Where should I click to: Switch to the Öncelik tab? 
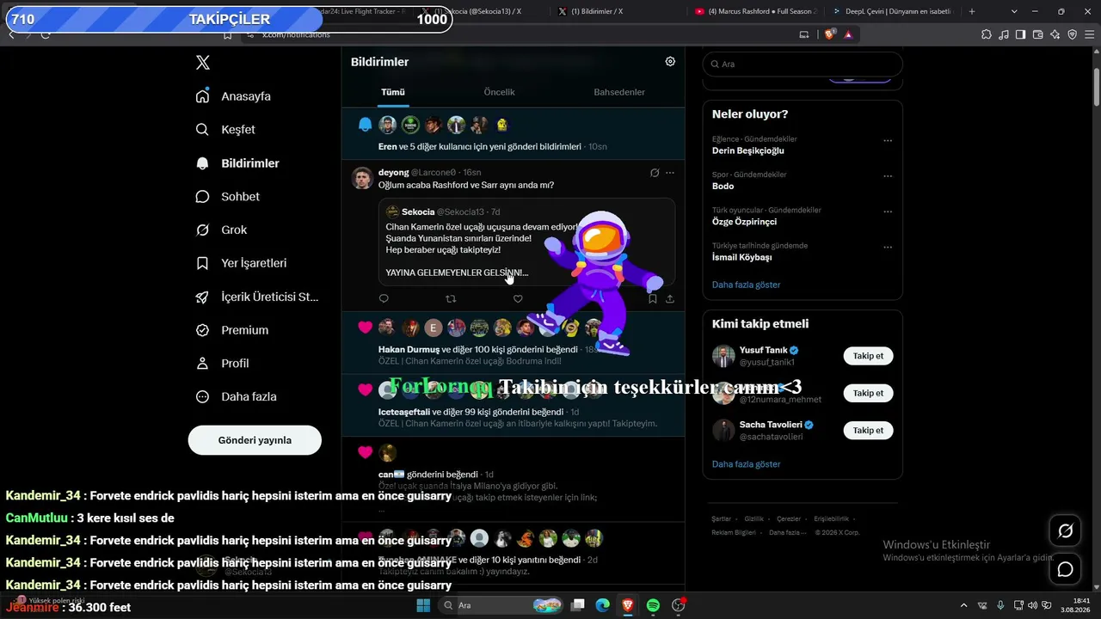coord(499,92)
